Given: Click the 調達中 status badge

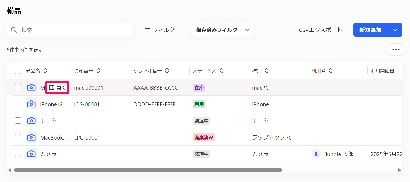Looking at the screenshot, I should (201, 121).
